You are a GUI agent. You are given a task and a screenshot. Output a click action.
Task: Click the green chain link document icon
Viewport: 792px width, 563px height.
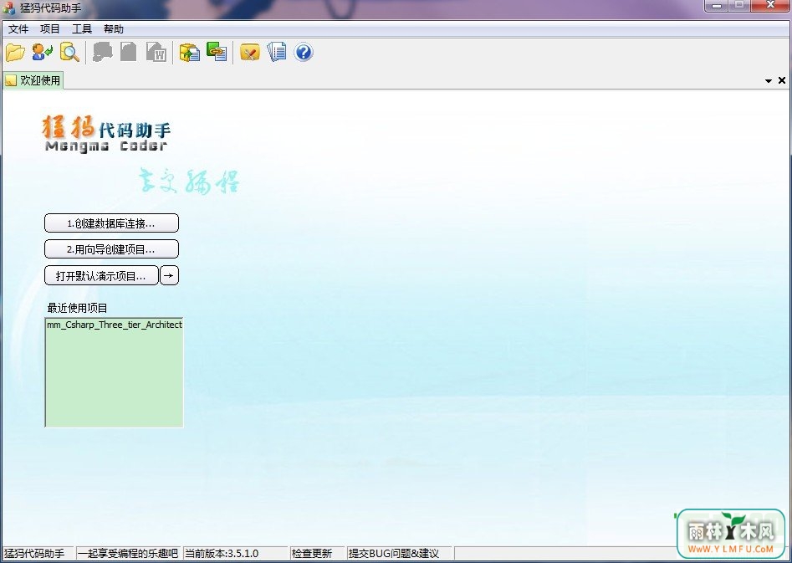[217, 52]
